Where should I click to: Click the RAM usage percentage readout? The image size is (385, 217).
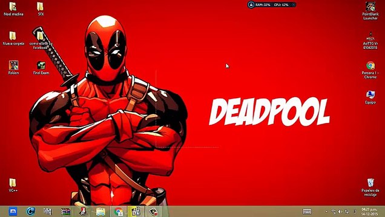[x=263, y=5]
